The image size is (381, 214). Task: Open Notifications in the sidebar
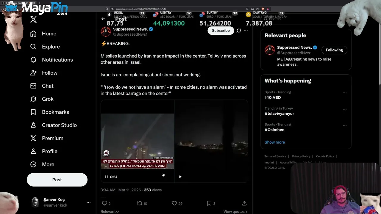click(x=52, y=60)
